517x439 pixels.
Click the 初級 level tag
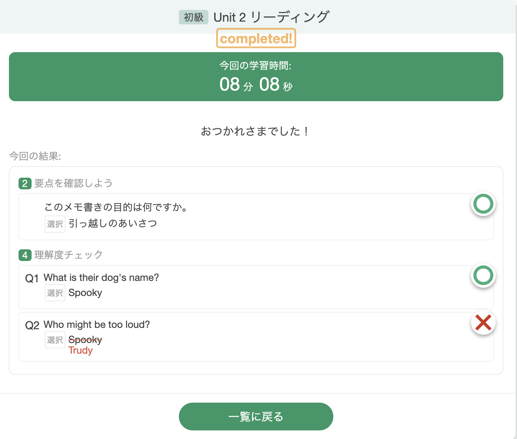coord(194,17)
